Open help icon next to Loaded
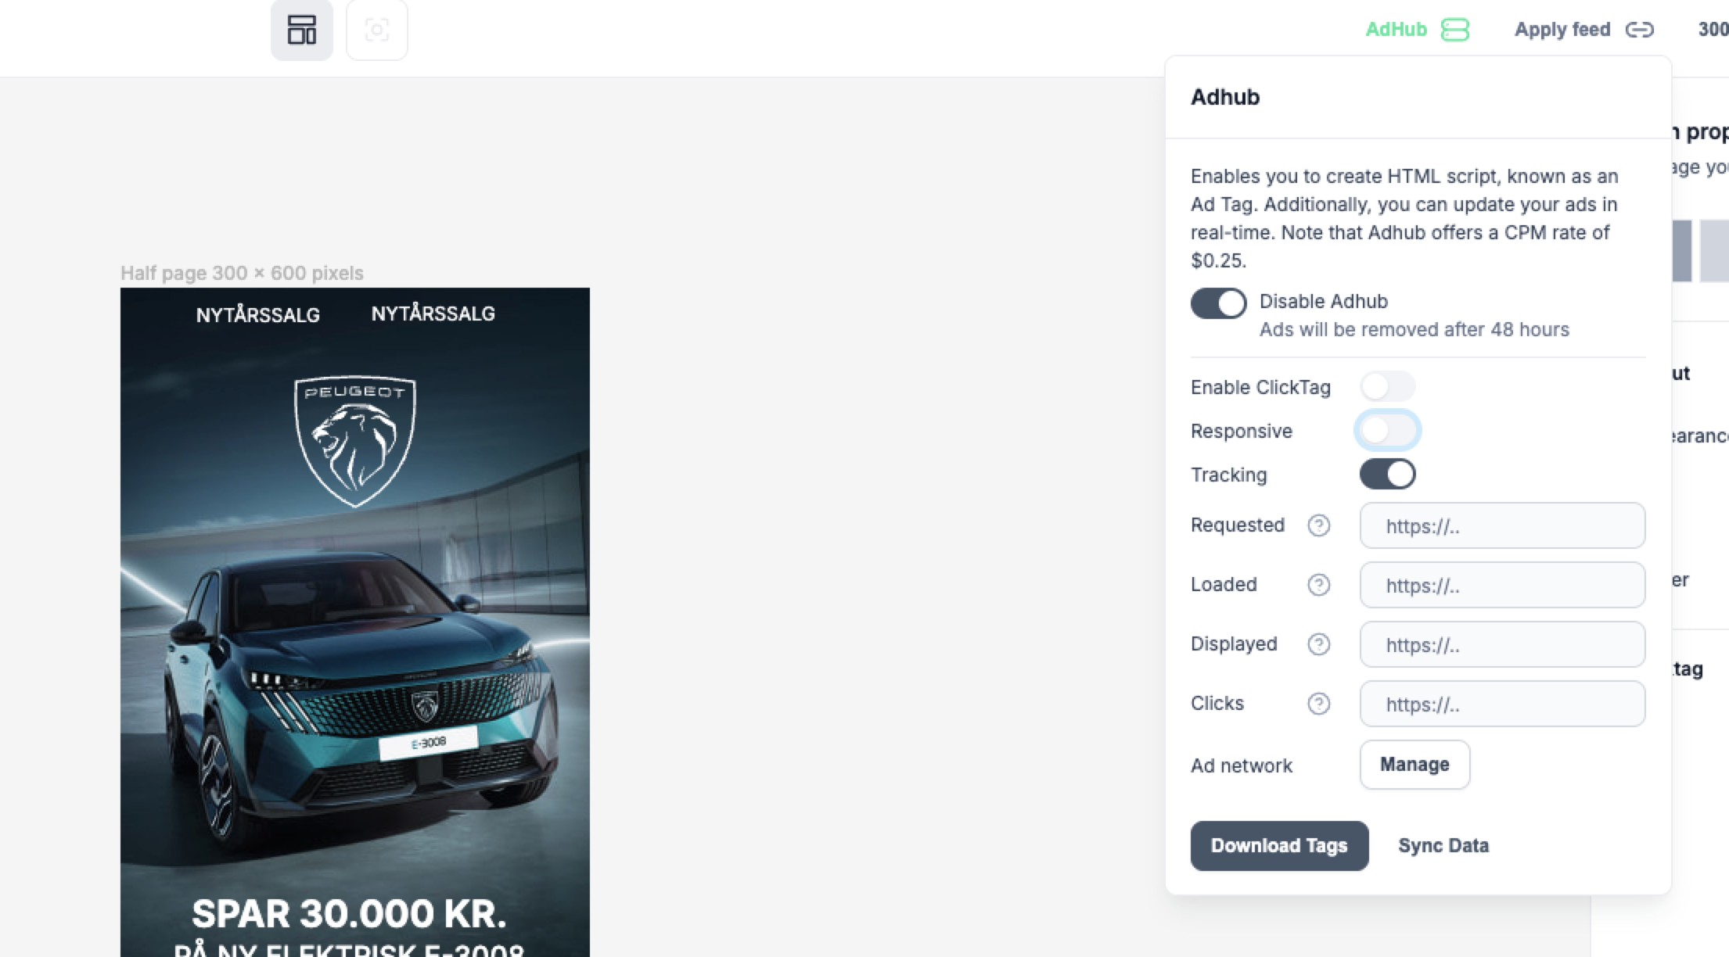 pos(1318,585)
